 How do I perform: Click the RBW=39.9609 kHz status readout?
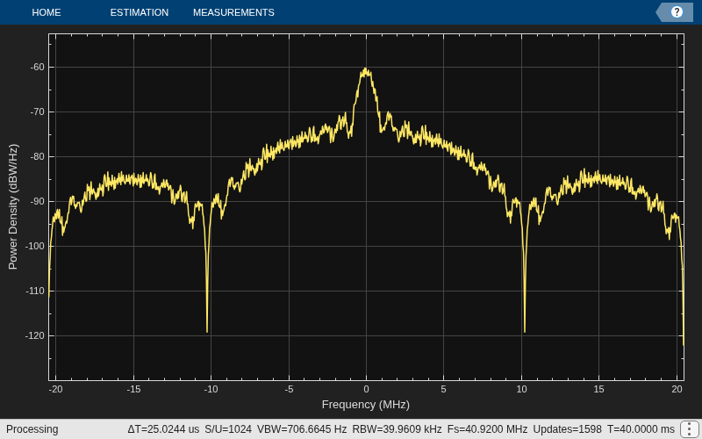(397, 429)
